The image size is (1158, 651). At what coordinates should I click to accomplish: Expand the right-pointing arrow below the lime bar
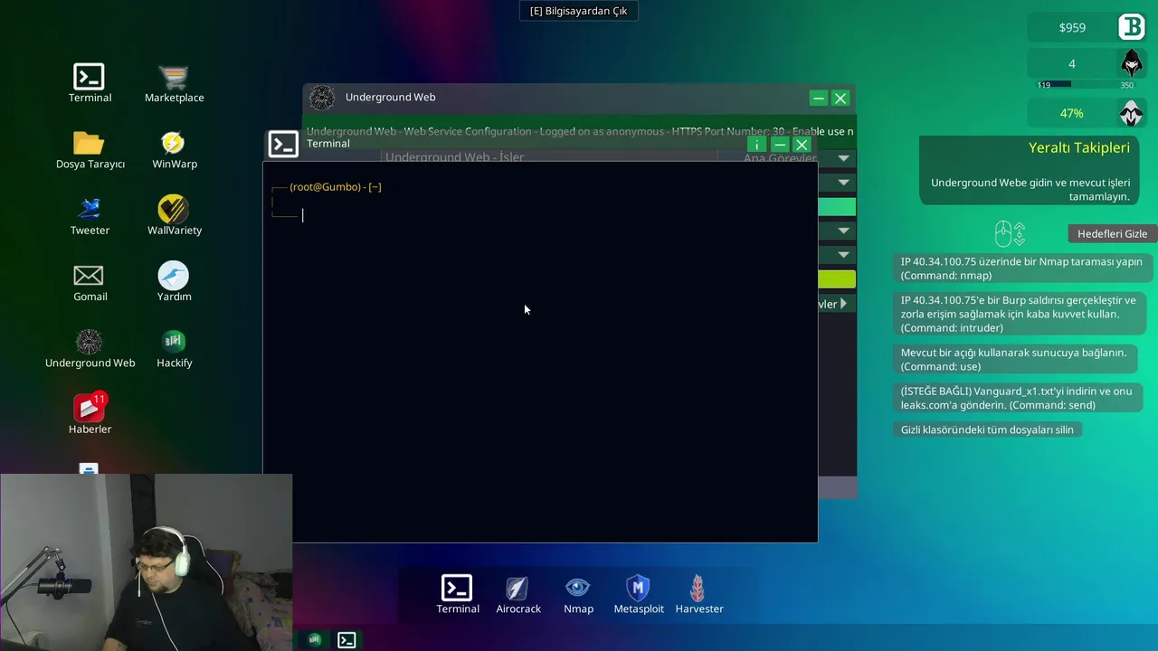(x=843, y=304)
